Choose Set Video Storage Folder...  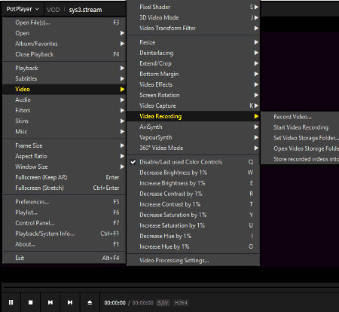click(306, 138)
